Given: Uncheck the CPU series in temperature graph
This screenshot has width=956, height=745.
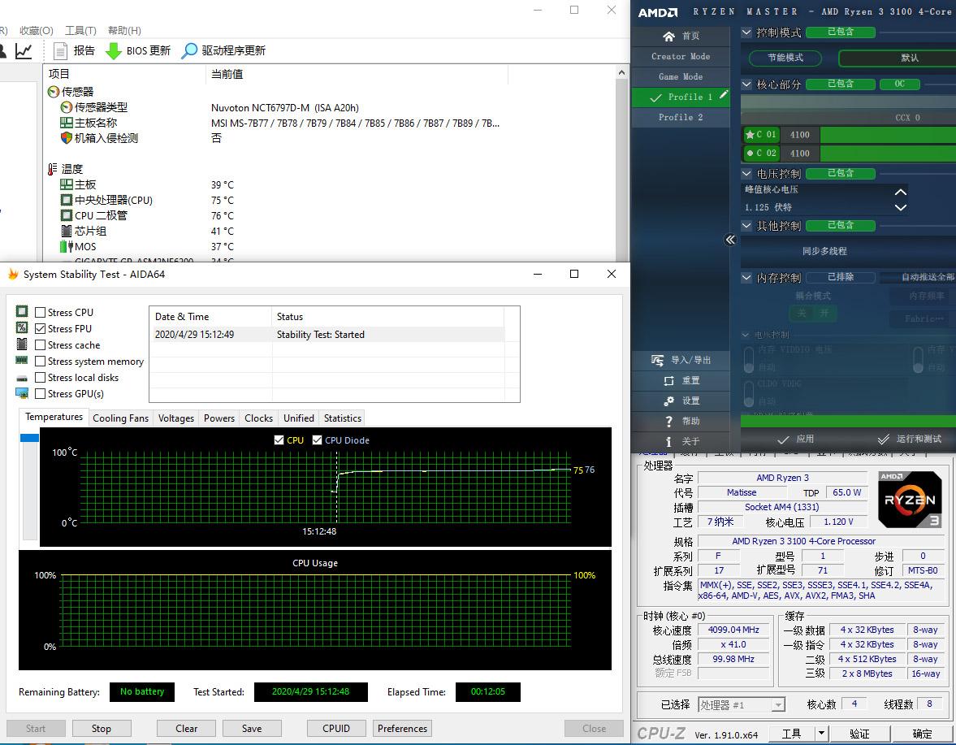Looking at the screenshot, I should click(x=279, y=440).
